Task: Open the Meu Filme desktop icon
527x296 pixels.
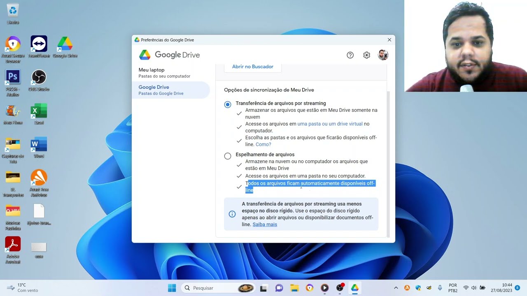Action: click(13, 114)
